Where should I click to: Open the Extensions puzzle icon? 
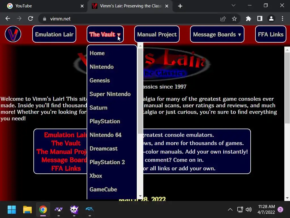(x=248, y=18)
